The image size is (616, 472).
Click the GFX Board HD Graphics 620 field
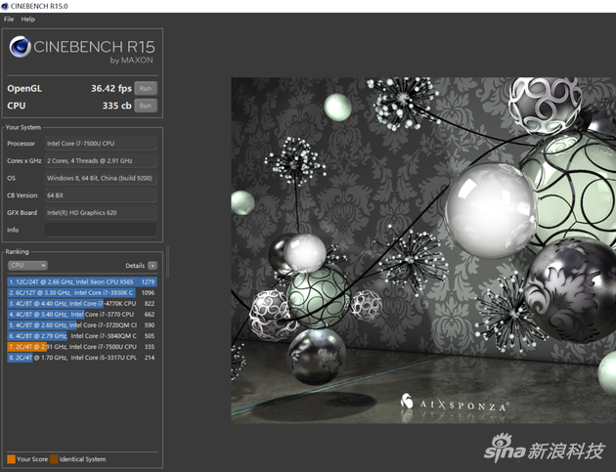tap(101, 212)
